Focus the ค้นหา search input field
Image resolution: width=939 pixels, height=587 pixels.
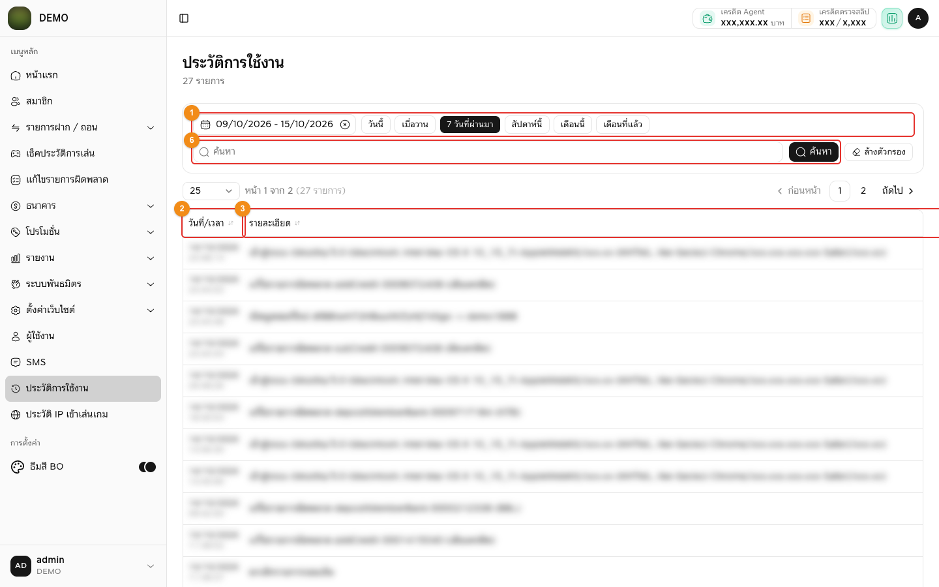tap(488, 152)
